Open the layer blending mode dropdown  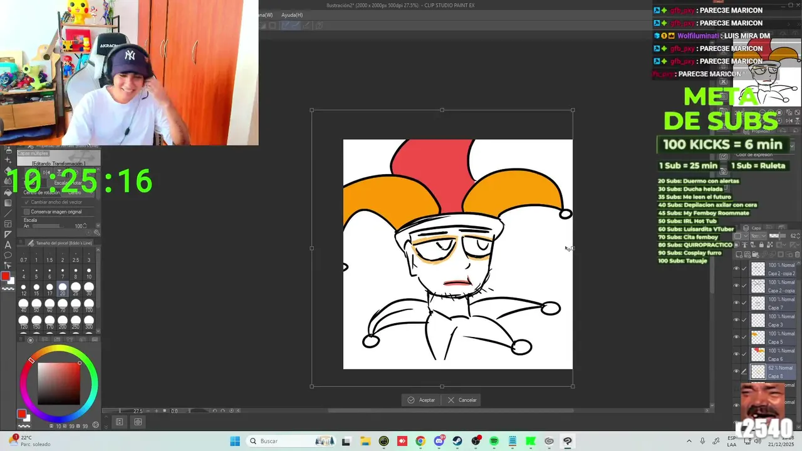click(758, 236)
